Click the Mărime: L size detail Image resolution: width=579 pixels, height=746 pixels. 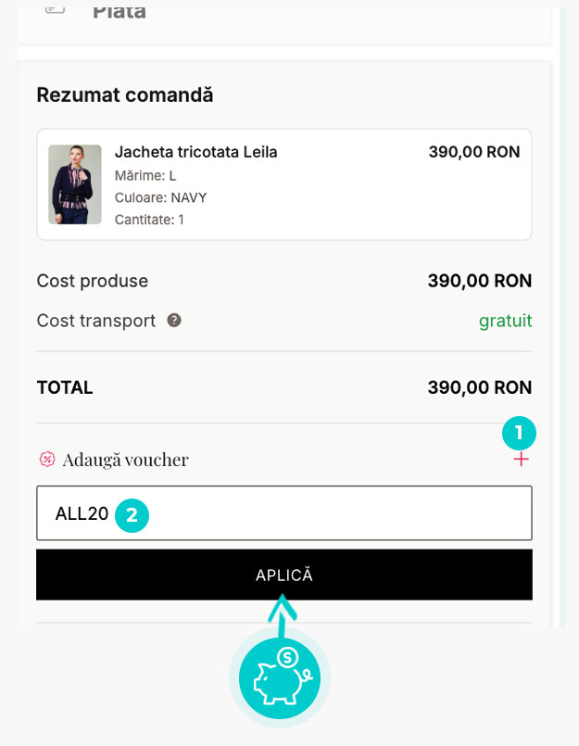145,175
